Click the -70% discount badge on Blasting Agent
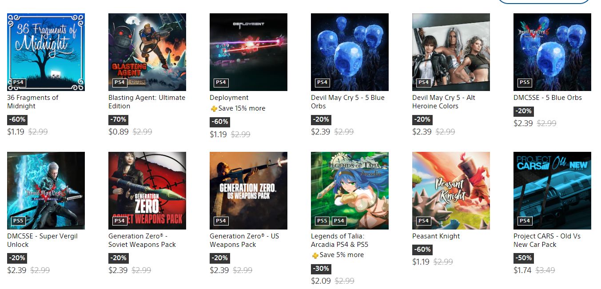 point(119,119)
